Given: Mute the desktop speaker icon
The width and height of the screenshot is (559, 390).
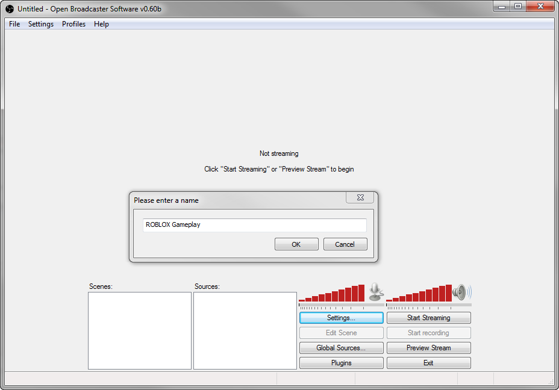Looking at the screenshot, I should [x=462, y=292].
